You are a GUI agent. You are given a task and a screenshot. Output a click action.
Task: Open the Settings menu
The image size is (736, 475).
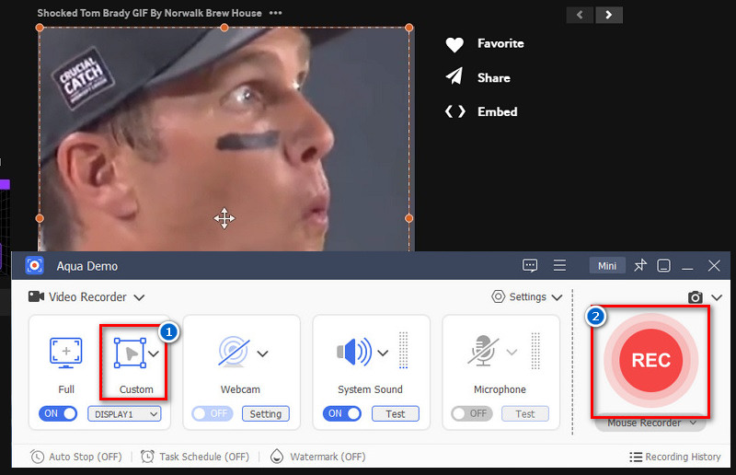pyautogui.click(x=527, y=297)
